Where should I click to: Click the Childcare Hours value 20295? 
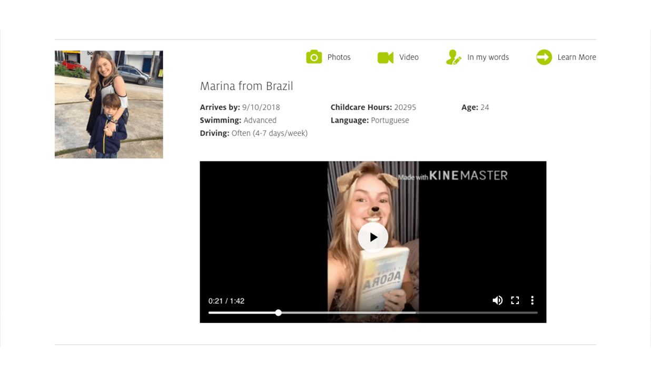tap(405, 107)
